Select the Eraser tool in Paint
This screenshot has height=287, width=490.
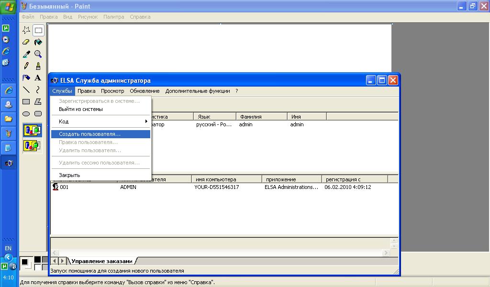[x=26, y=42]
